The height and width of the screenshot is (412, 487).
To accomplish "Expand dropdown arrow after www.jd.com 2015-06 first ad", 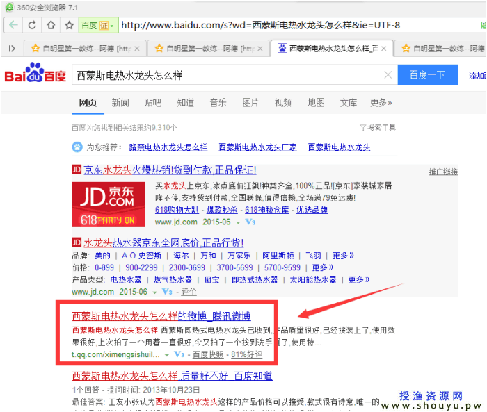I will tap(238, 223).
